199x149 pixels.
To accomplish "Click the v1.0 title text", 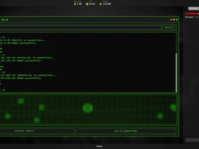I will [5, 20].
